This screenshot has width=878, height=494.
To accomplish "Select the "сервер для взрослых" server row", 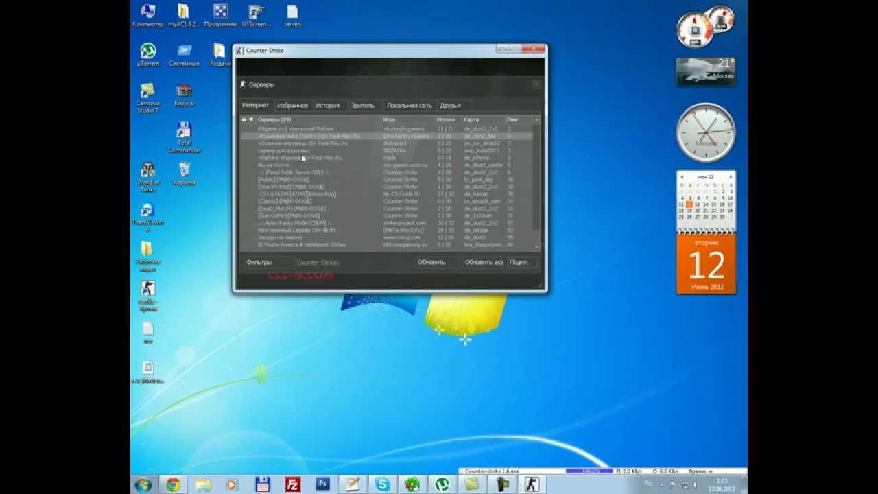I will 387,150.
